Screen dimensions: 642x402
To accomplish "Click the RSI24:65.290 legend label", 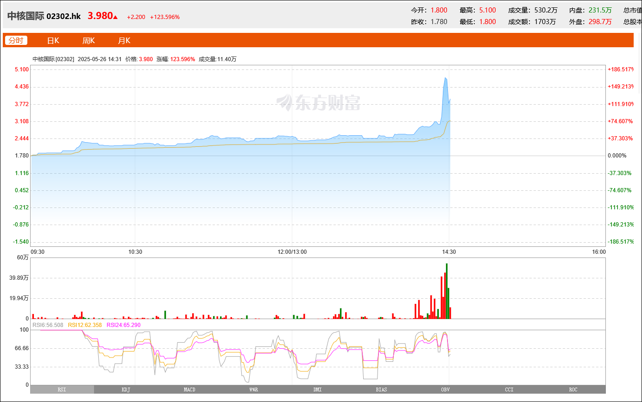I will [x=124, y=325].
